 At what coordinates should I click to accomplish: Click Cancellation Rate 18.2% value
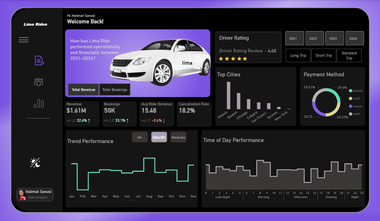click(187, 110)
